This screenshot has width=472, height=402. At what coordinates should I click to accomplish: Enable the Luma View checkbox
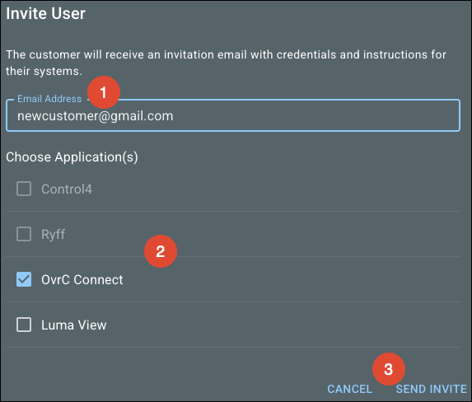pos(24,325)
